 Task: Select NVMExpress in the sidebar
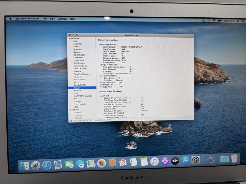[x=80, y=80]
